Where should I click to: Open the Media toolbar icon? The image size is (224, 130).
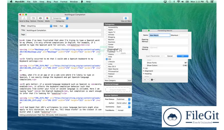click(x=47, y=18)
